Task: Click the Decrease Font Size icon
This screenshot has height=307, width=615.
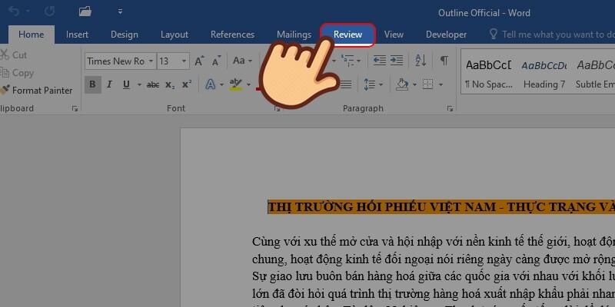Action: (x=217, y=61)
